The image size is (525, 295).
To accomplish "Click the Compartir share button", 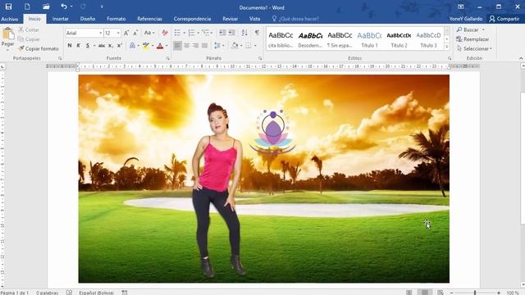I will coord(504,19).
